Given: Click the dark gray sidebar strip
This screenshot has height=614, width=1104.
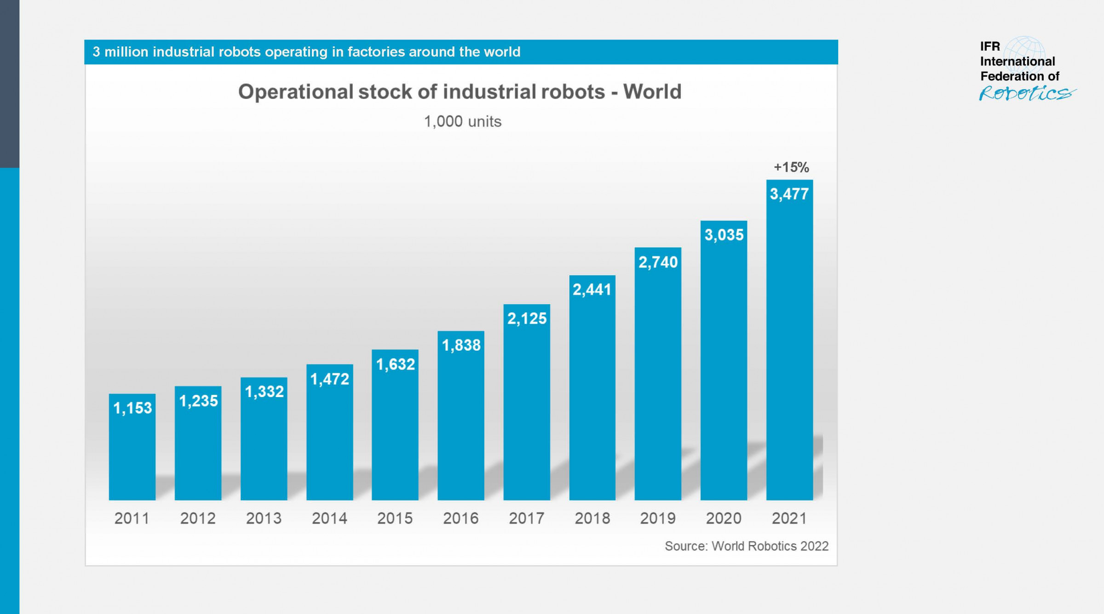Looking at the screenshot, I should 9,83.
